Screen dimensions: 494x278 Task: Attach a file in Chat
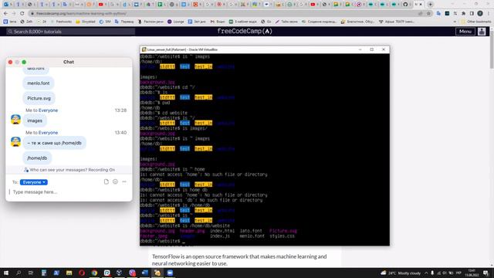pos(107,182)
